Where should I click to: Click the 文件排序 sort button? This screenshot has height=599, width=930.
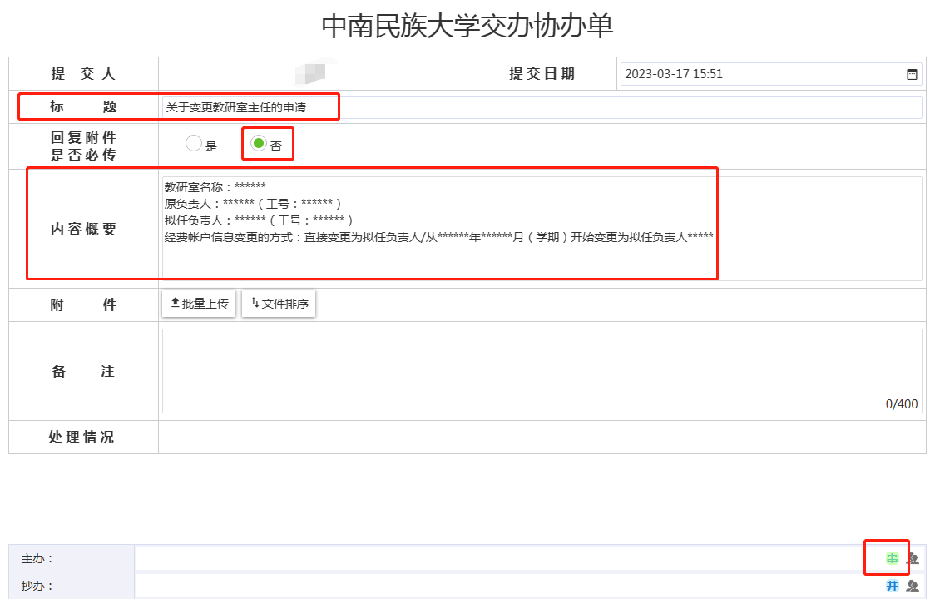coord(279,304)
